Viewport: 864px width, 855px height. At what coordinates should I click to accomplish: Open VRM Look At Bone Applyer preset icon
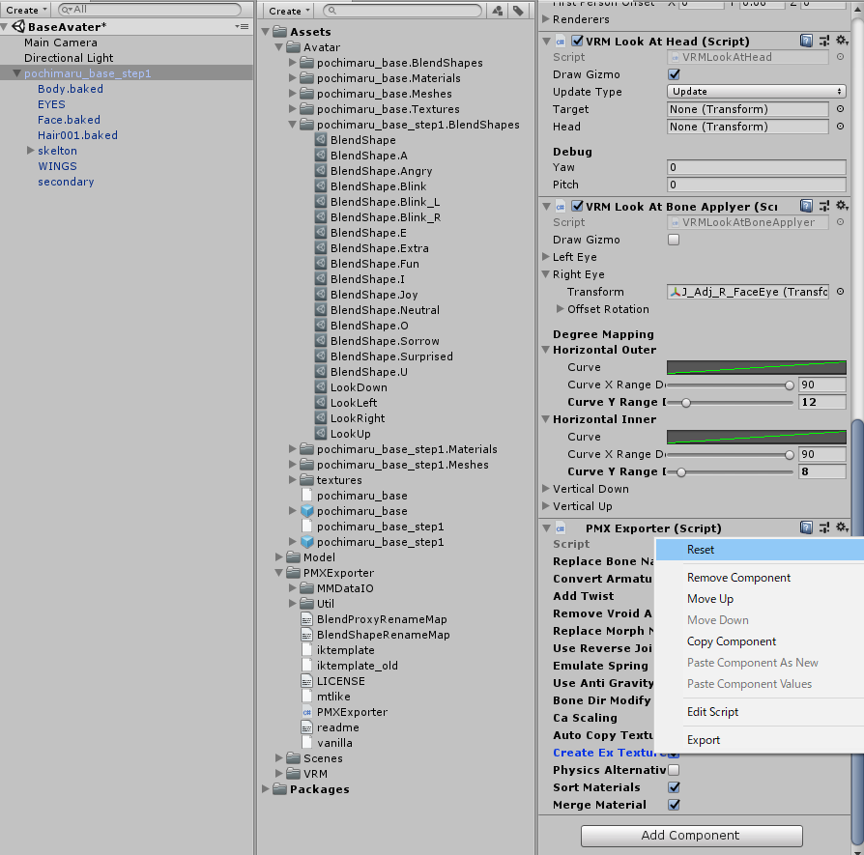(x=824, y=206)
